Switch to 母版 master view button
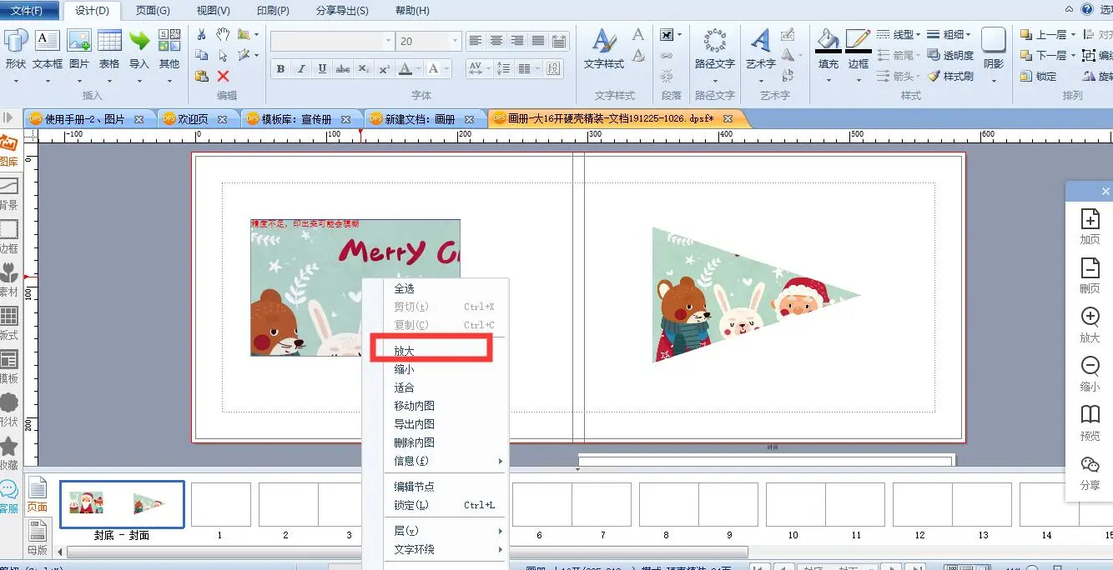1113x570 pixels. (38, 537)
